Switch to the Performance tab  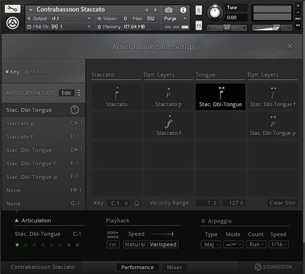[137, 267]
